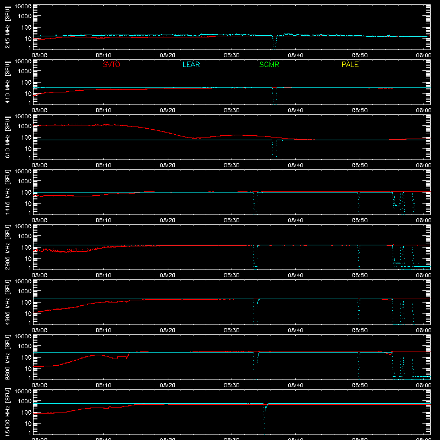Click 05:30 time label below 245 MHz panel

[x=232, y=56]
